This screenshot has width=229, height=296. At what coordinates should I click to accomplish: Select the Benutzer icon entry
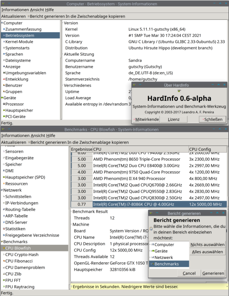tap(4, 85)
